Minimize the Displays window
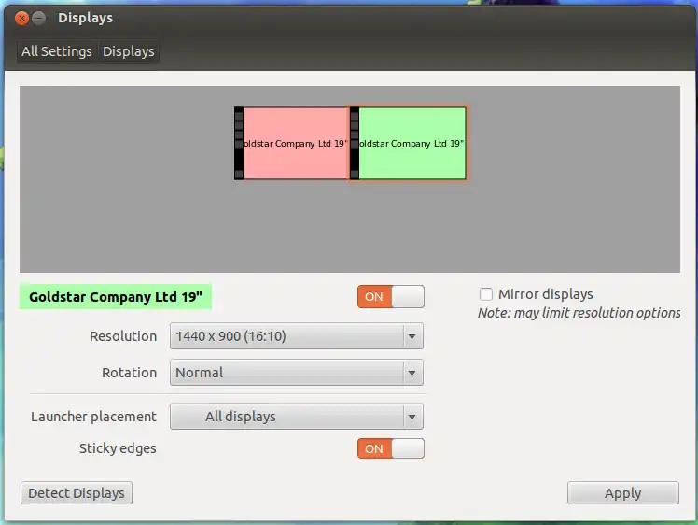 (x=39, y=19)
